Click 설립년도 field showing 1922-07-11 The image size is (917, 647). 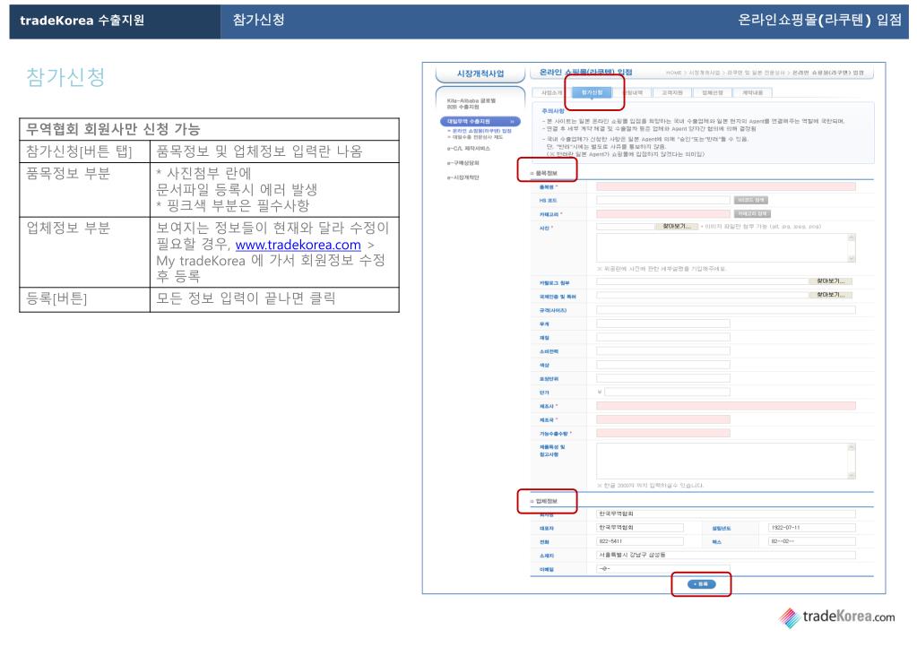[x=812, y=527]
